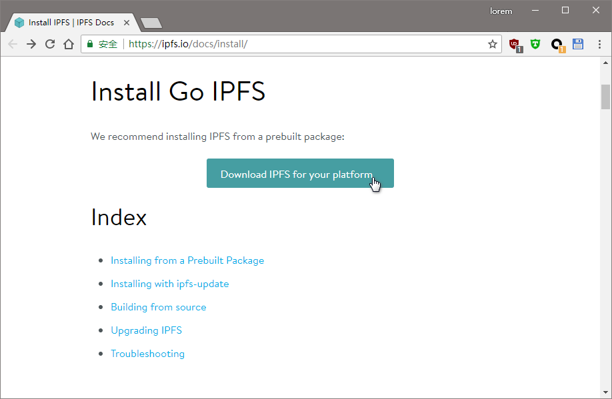Click the vertical scrollbar thumb

pos(605,97)
